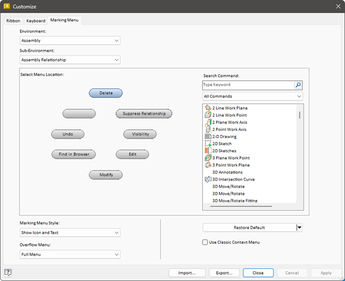Click the Type Keyword search field
The width and height of the screenshot is (345, 281).
pos(248,85)
